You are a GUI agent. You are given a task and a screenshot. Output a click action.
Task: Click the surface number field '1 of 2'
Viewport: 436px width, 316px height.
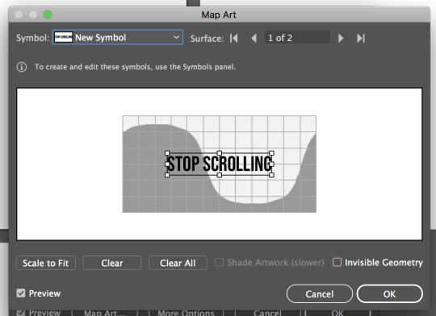(x=297, y=38)
